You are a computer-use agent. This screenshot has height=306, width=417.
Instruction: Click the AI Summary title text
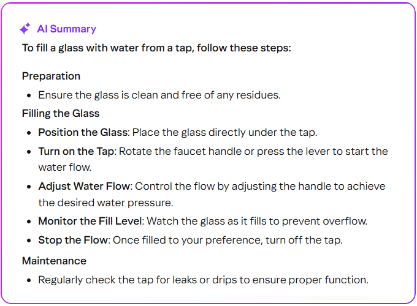click(x=66, y=29)
